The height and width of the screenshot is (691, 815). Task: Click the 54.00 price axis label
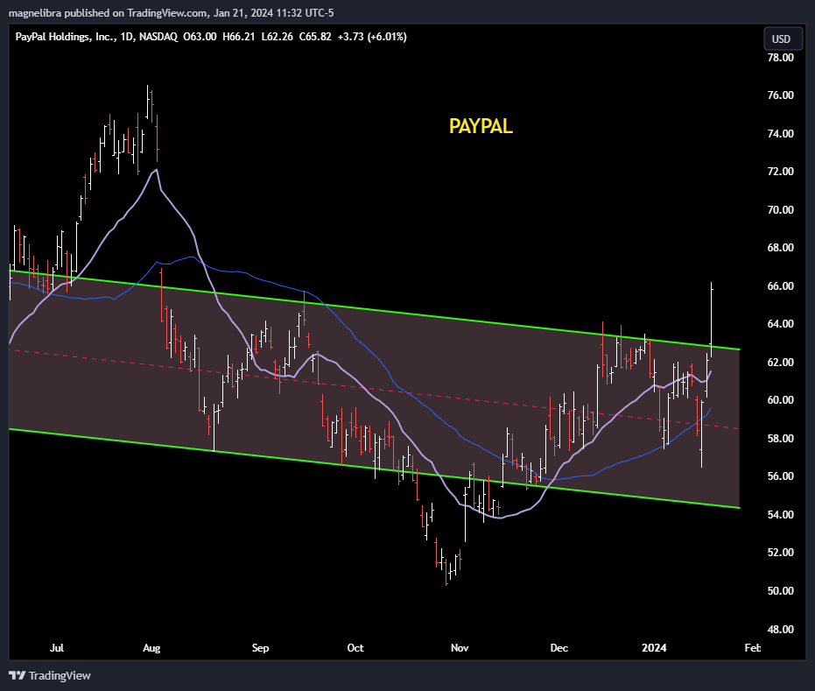780,514
